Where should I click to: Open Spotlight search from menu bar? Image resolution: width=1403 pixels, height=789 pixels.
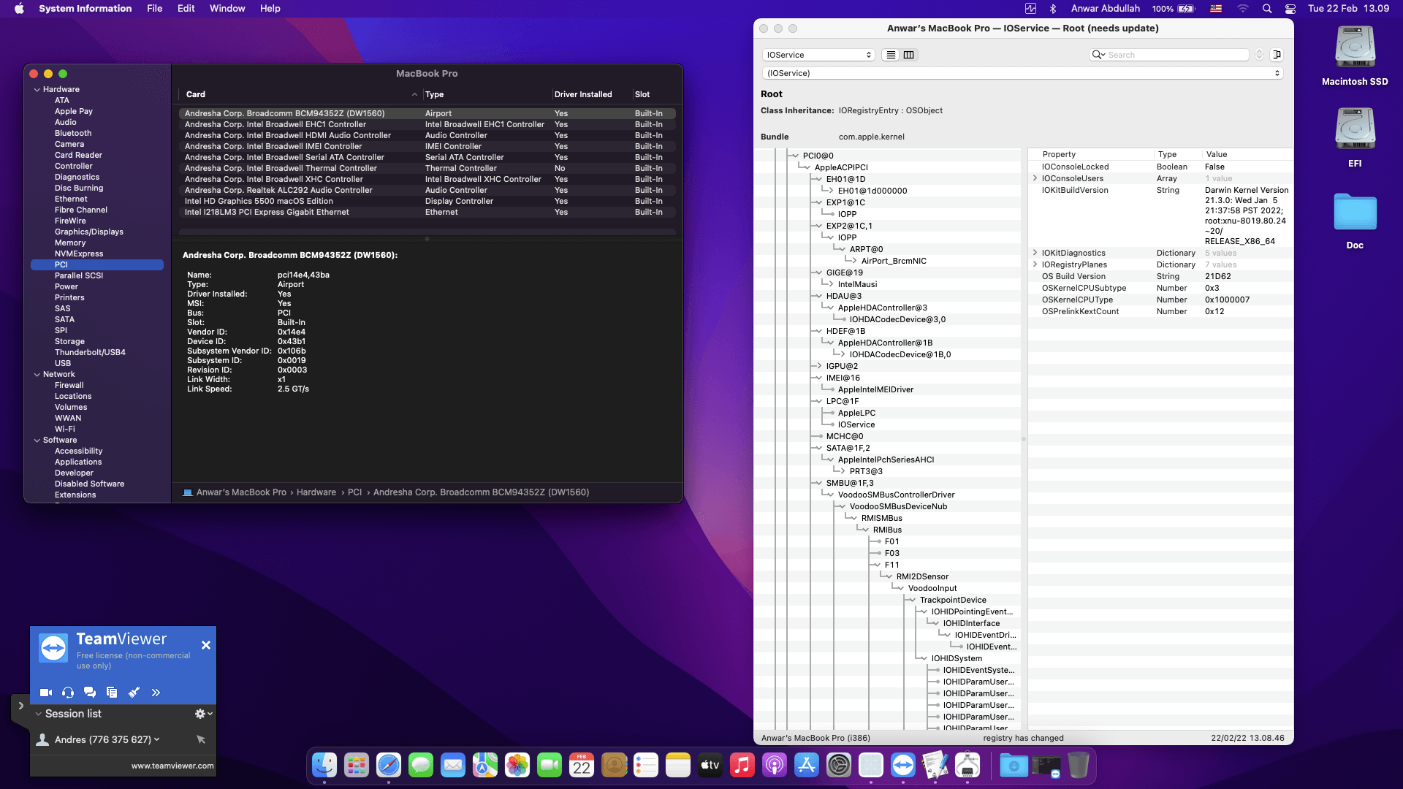tap(1267, 9)
